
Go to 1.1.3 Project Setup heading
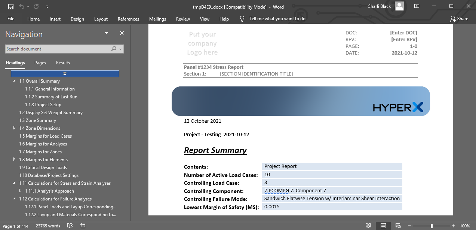click(43, 105)
